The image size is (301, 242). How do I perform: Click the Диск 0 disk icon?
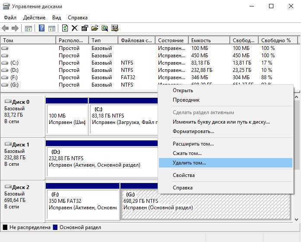8,101
